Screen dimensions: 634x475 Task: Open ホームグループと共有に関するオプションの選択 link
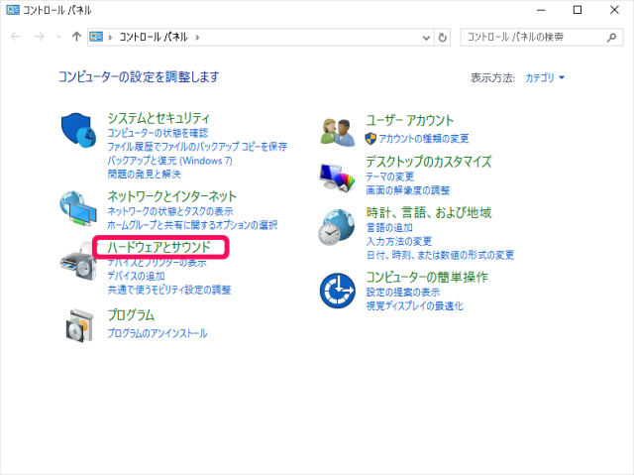192,225
